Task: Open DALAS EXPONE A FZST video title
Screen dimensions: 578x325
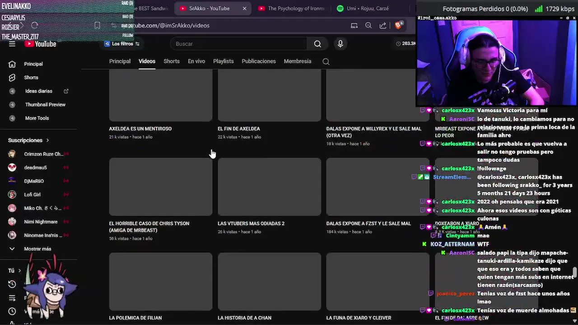Action: tap(368, 223)
